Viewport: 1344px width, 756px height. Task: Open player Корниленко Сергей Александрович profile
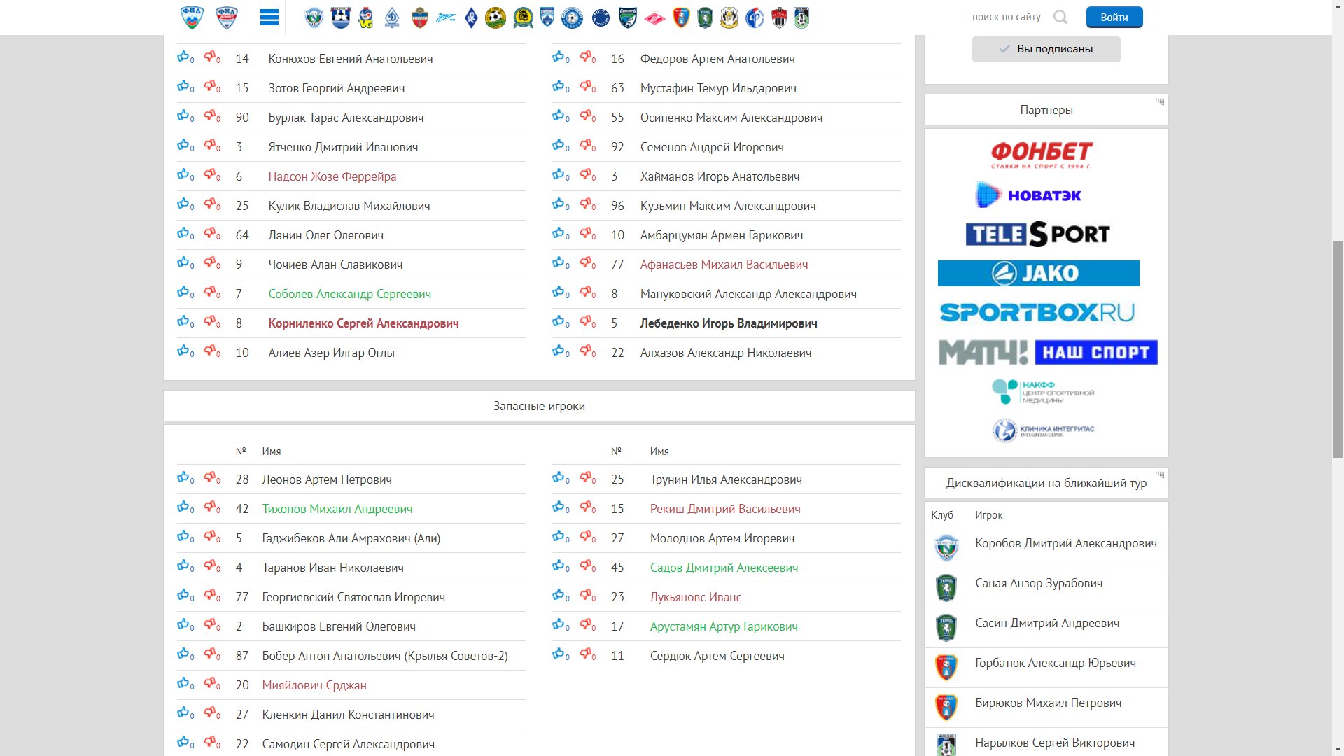coord(363,323)
